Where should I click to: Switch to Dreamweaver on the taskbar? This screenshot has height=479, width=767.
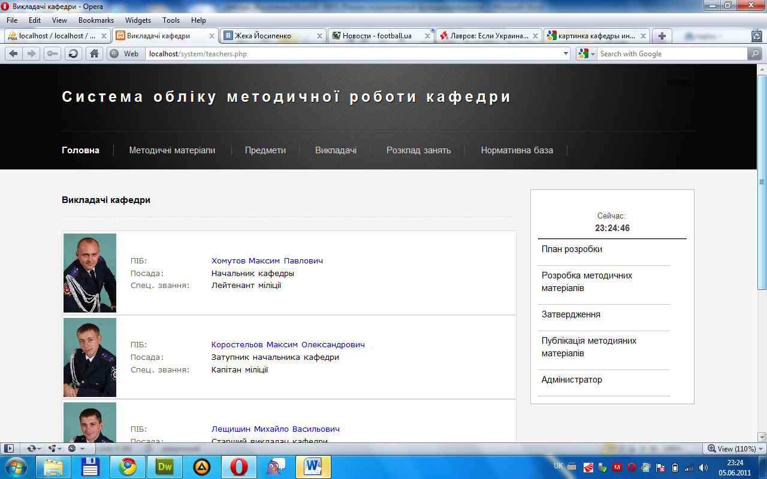coord(165,467)
